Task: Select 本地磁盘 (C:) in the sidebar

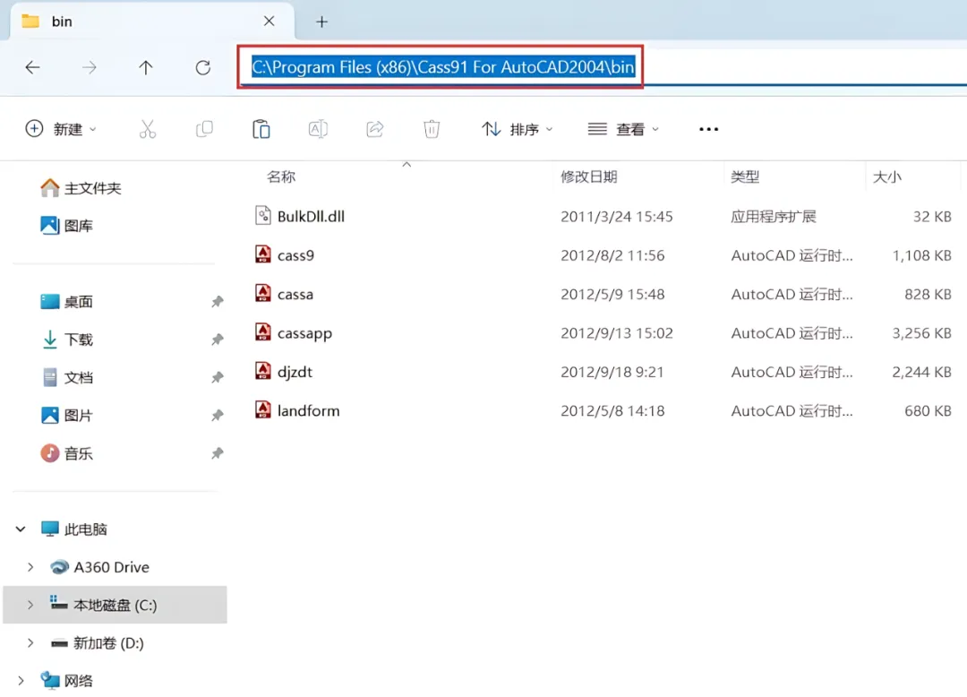Action: [116, 605]
